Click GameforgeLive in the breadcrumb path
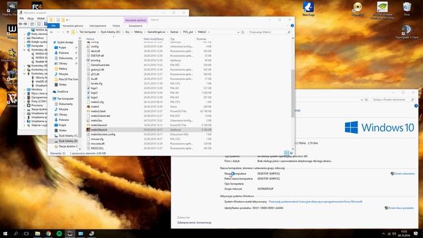This screenshot has height=238, width=423. 156,32
